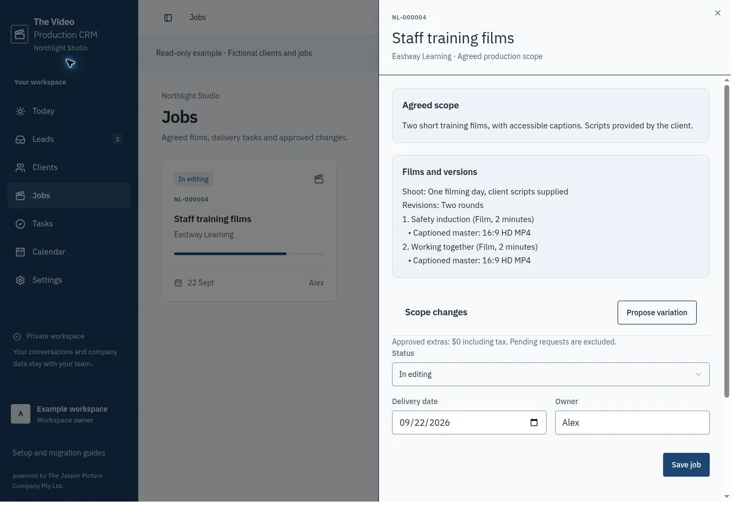Open the Status dropdown showing In editing
The height and width of the screenshot is (507, 739).
coord(550,374)
